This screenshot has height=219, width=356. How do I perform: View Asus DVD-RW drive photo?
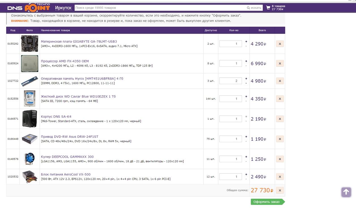point(29,139)
